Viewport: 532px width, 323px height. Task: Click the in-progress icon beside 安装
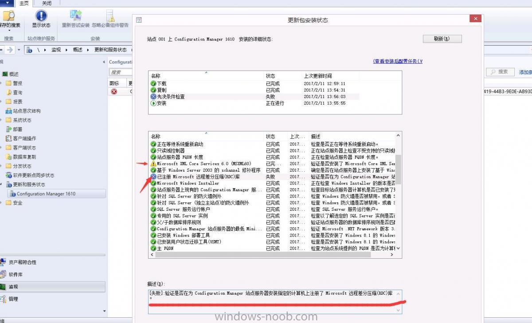153,103
